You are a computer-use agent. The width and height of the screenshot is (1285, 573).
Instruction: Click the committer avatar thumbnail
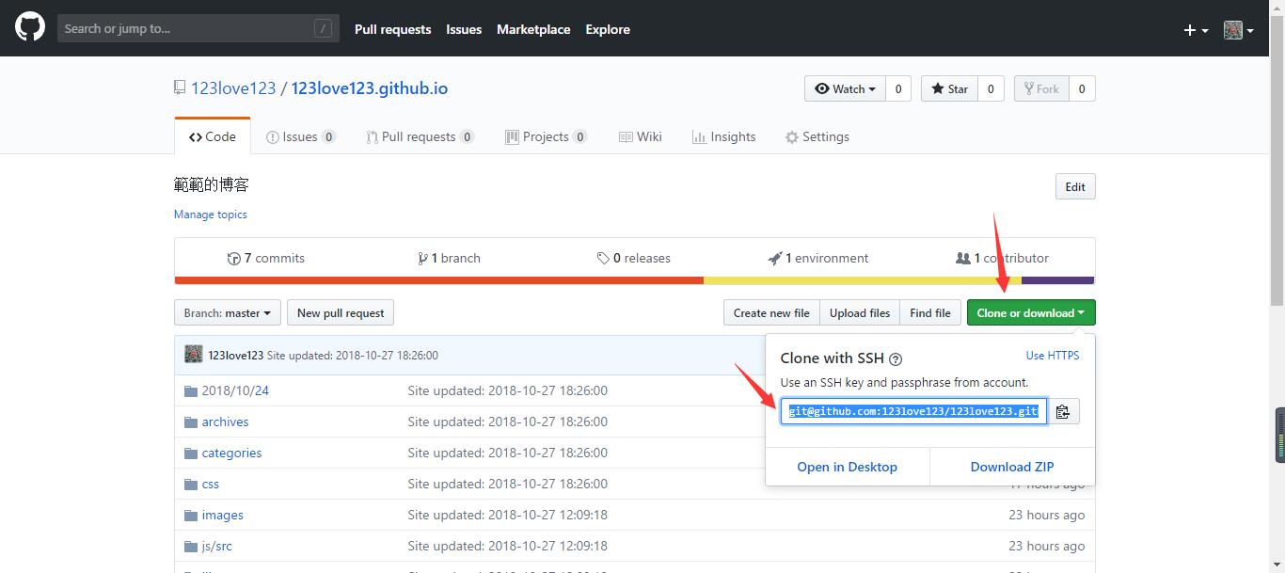click(193, 355)
